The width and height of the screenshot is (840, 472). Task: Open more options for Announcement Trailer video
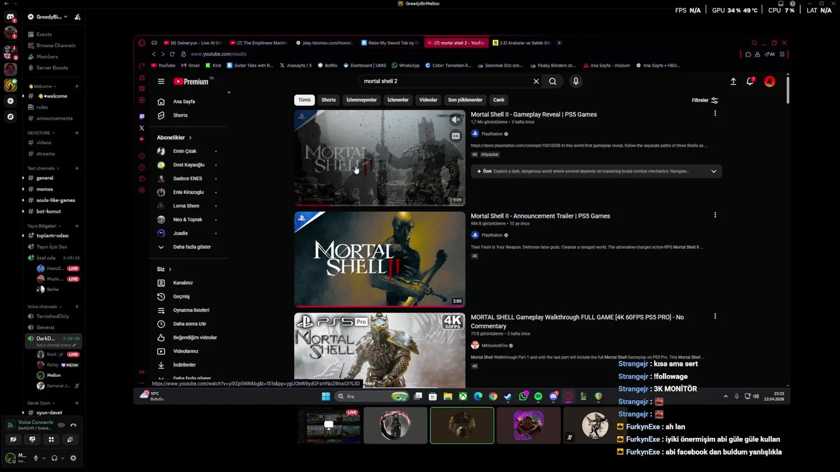click(x=715, y=215)
